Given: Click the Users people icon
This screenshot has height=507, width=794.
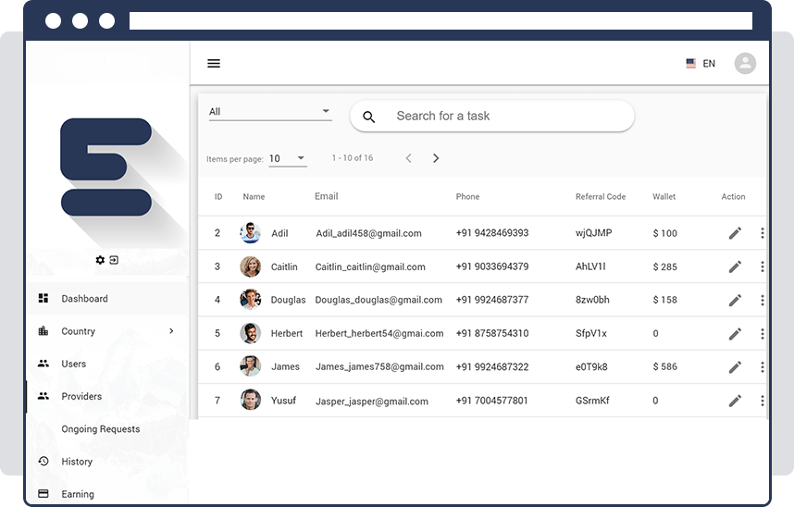Looking at the screenshot, I should coord(43,364).
